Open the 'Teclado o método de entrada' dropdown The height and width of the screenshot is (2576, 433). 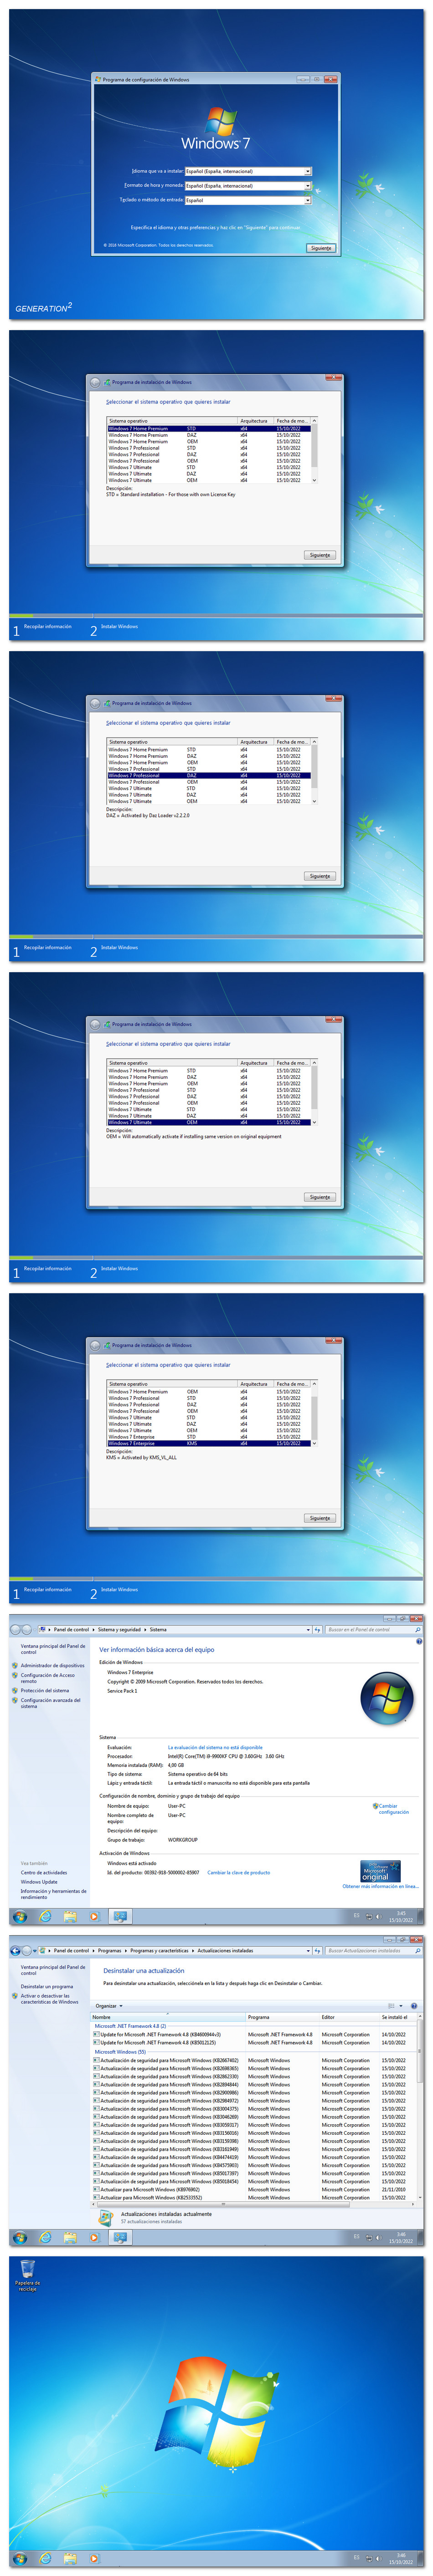click(248, 200)
